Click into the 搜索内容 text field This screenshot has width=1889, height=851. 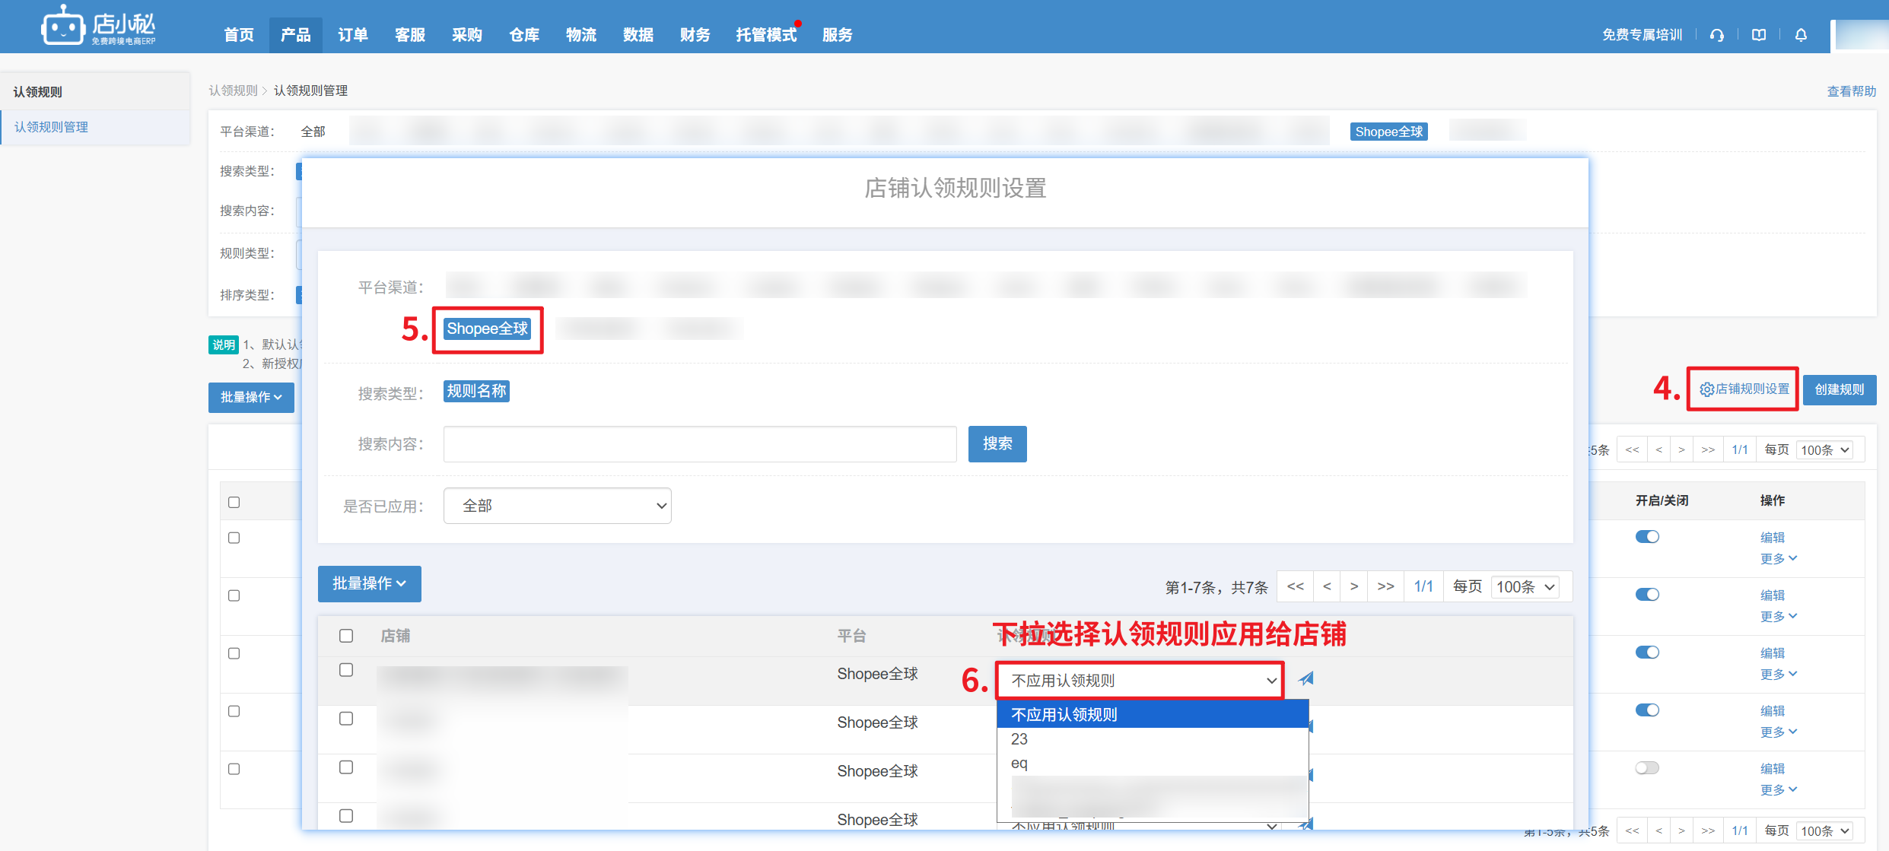[x=699, y=444]
